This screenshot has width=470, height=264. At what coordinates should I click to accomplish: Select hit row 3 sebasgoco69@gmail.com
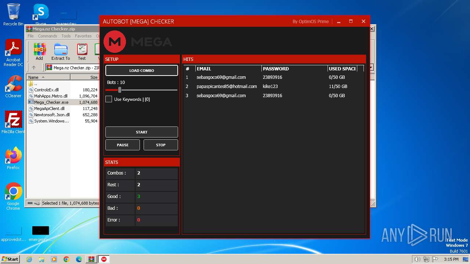[274, 96]
